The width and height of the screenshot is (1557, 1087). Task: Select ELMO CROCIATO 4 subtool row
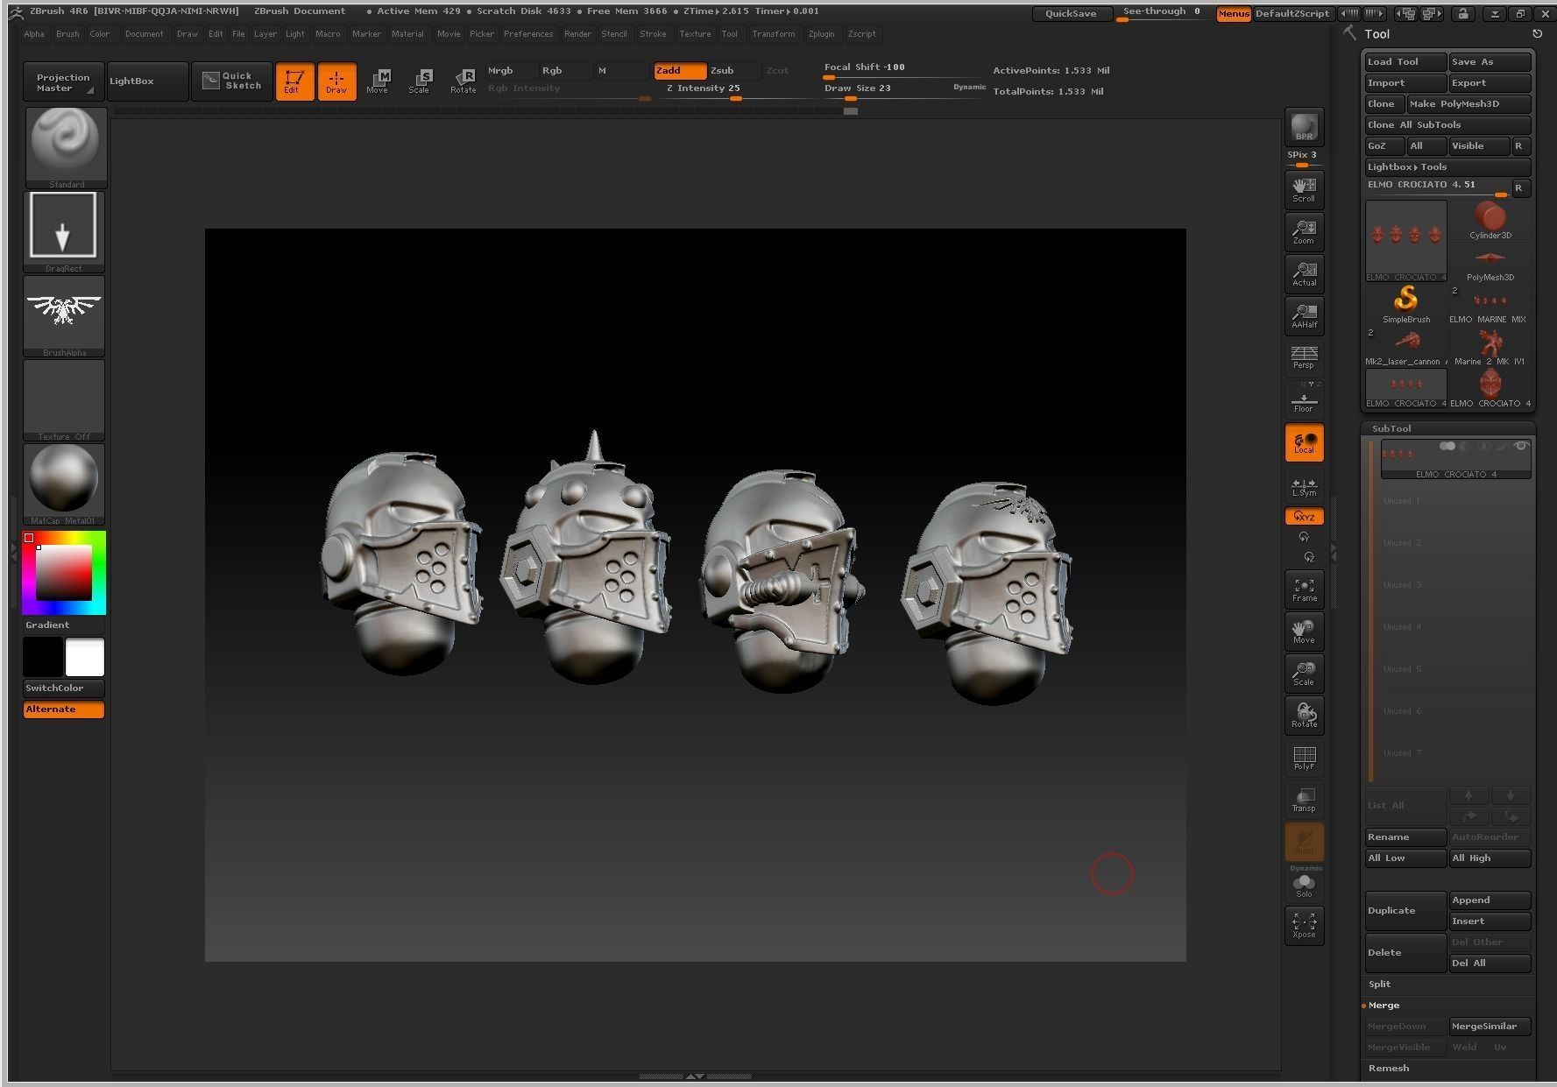[x=1455, y=460]
